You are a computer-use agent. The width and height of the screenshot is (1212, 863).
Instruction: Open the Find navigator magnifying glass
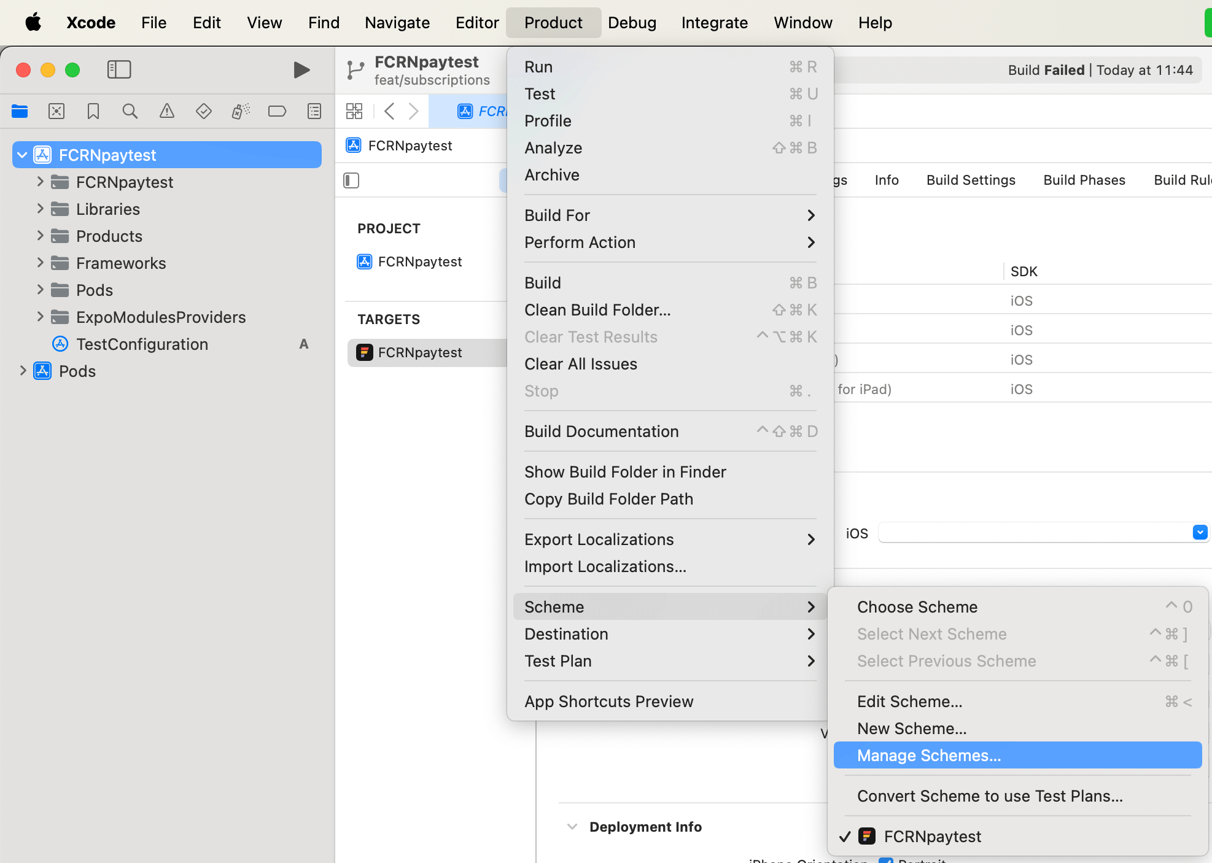[130, 111]
